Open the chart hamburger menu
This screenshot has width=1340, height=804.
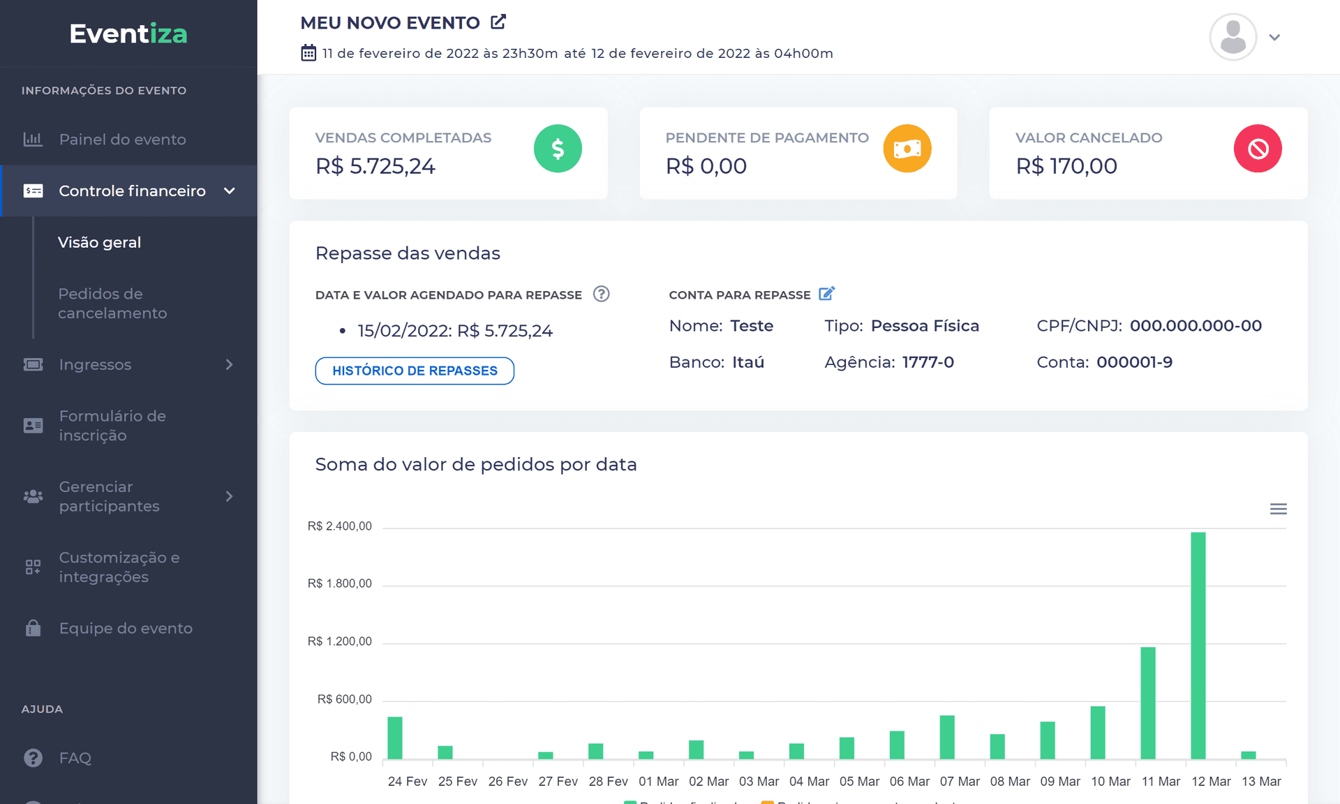point(1278,509)
